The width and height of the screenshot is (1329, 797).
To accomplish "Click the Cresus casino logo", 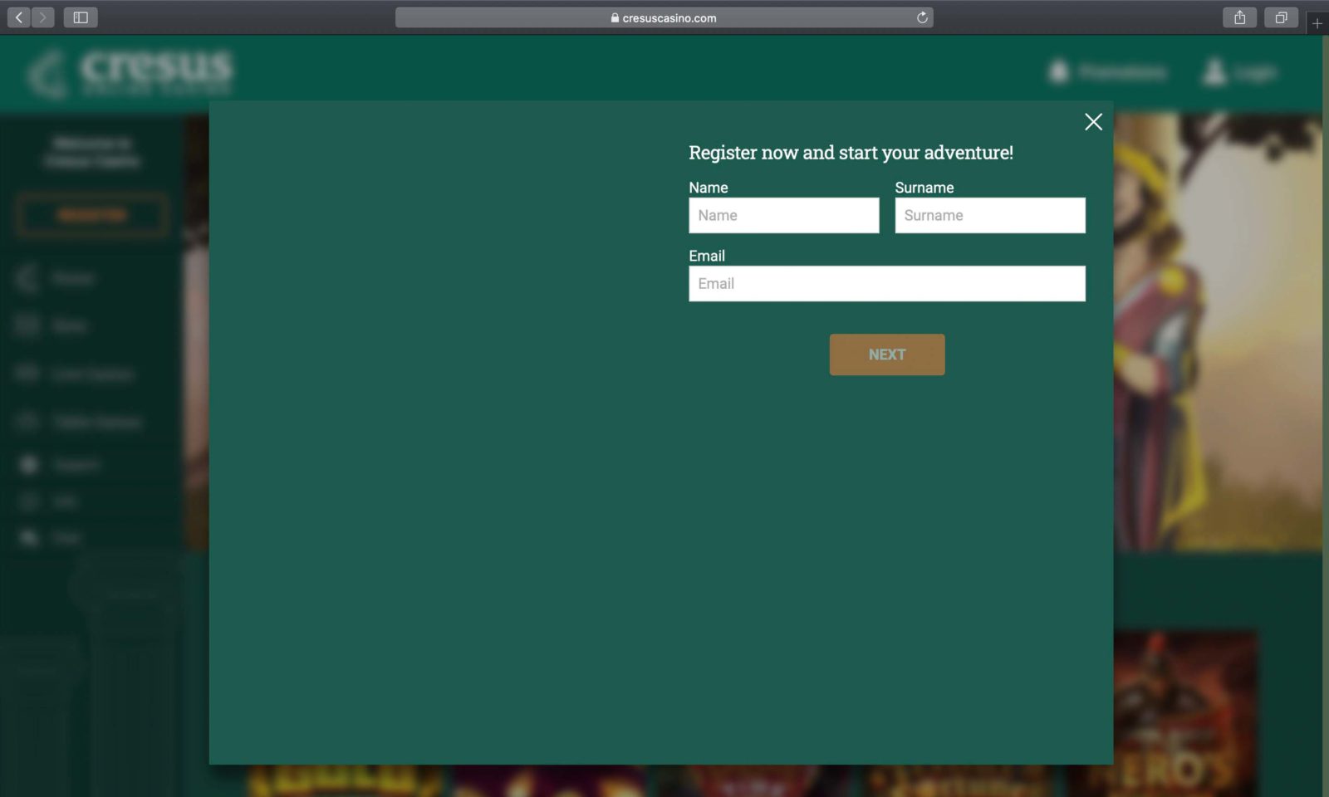I will pyautogui.click(x=130, y=71).
